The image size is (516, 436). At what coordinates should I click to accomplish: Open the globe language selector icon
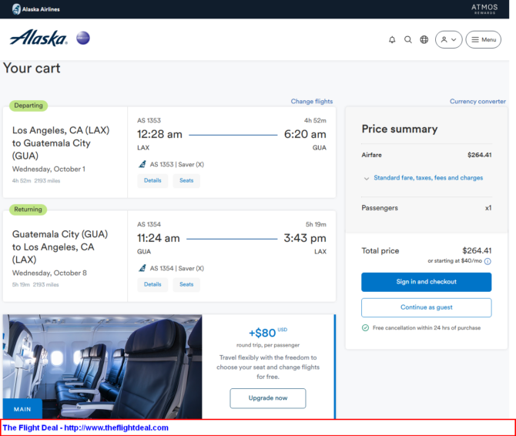[424, 40]
